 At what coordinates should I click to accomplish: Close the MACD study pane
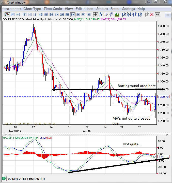click(167, 135)
